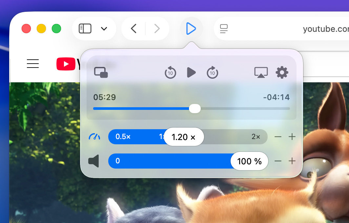This screenshot has width=349, height=223.
Task: Reset speed via the speedometer icon
Action: tap(94, 136)
